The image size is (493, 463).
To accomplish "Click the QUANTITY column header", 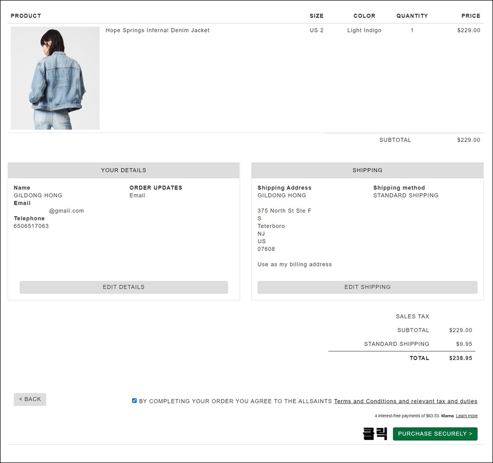I will click(x=412, y=16).
